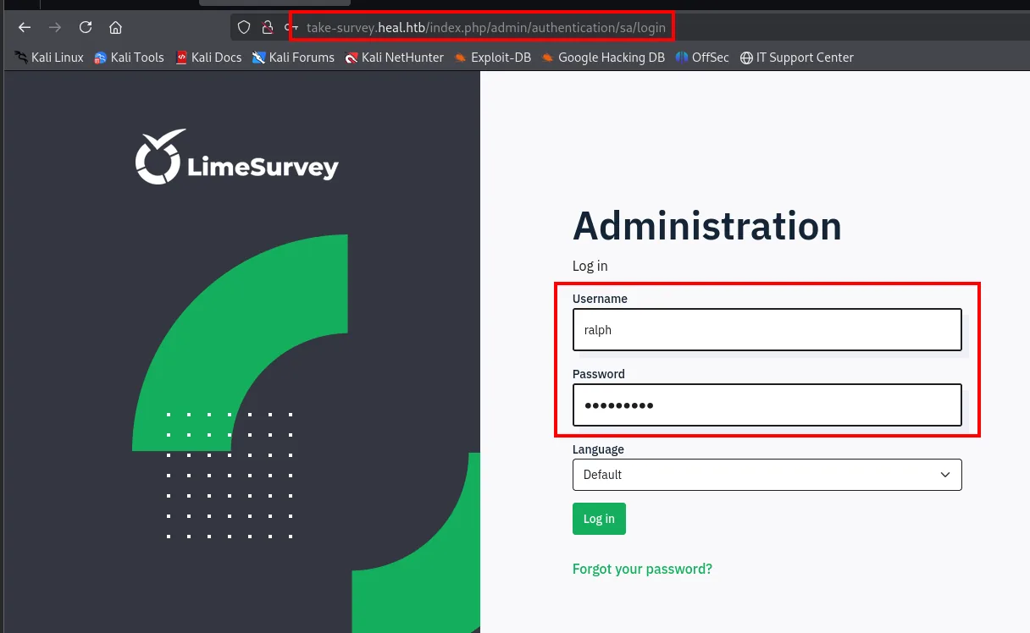Click the Username label
1030x633 pixels.
[x=600, y=299]
